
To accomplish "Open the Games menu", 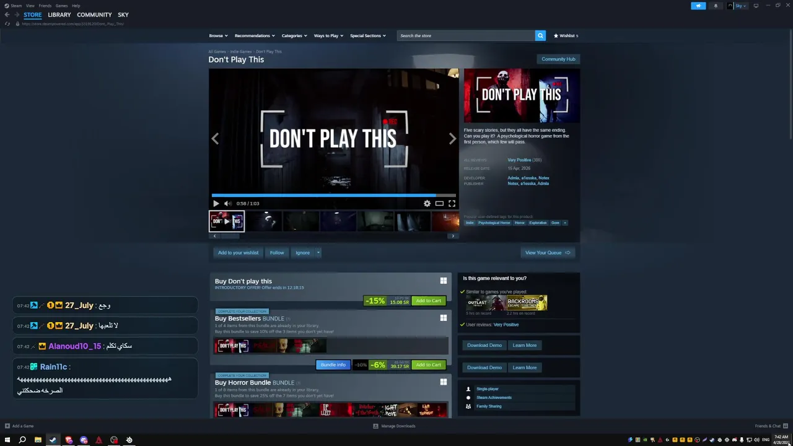I will coord(61,6).
